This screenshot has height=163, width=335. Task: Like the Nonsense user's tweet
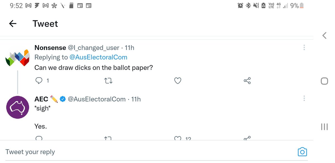tap(178, 81)
